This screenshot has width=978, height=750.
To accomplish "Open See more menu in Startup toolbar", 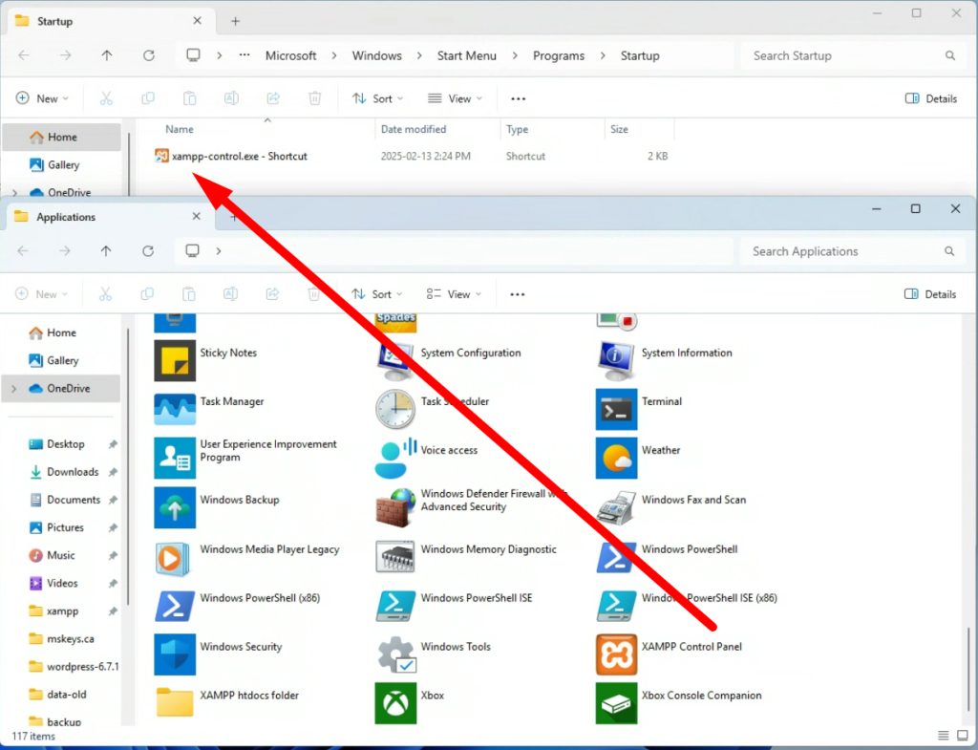I will pos(518,98).
